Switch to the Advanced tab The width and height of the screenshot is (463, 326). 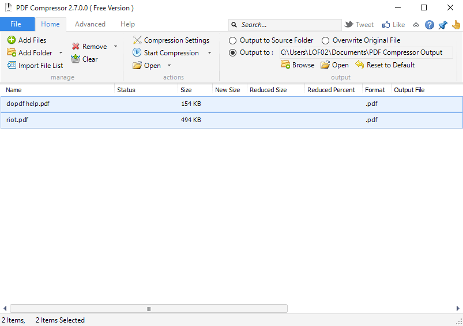pyautogui.click(x=90, y=24)
